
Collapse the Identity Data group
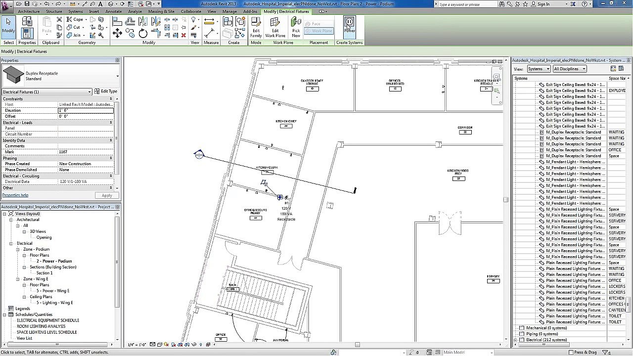111,140
